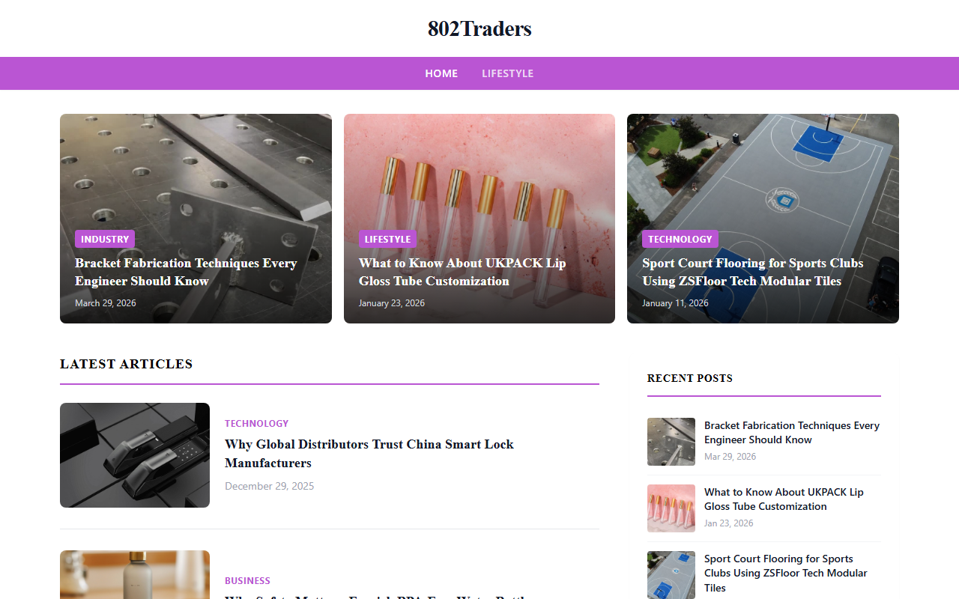
Task: Click the RECENT POSTS heading
Action: [x=690, y=378]
